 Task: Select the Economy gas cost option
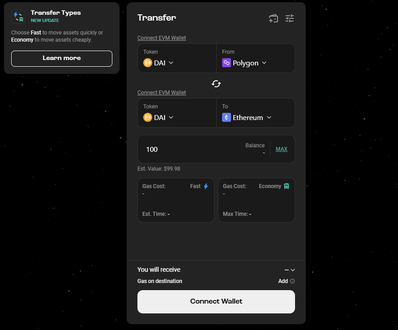coord(257,200)
